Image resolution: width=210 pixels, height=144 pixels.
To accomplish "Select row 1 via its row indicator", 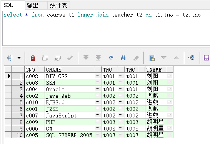I will 8,76.
